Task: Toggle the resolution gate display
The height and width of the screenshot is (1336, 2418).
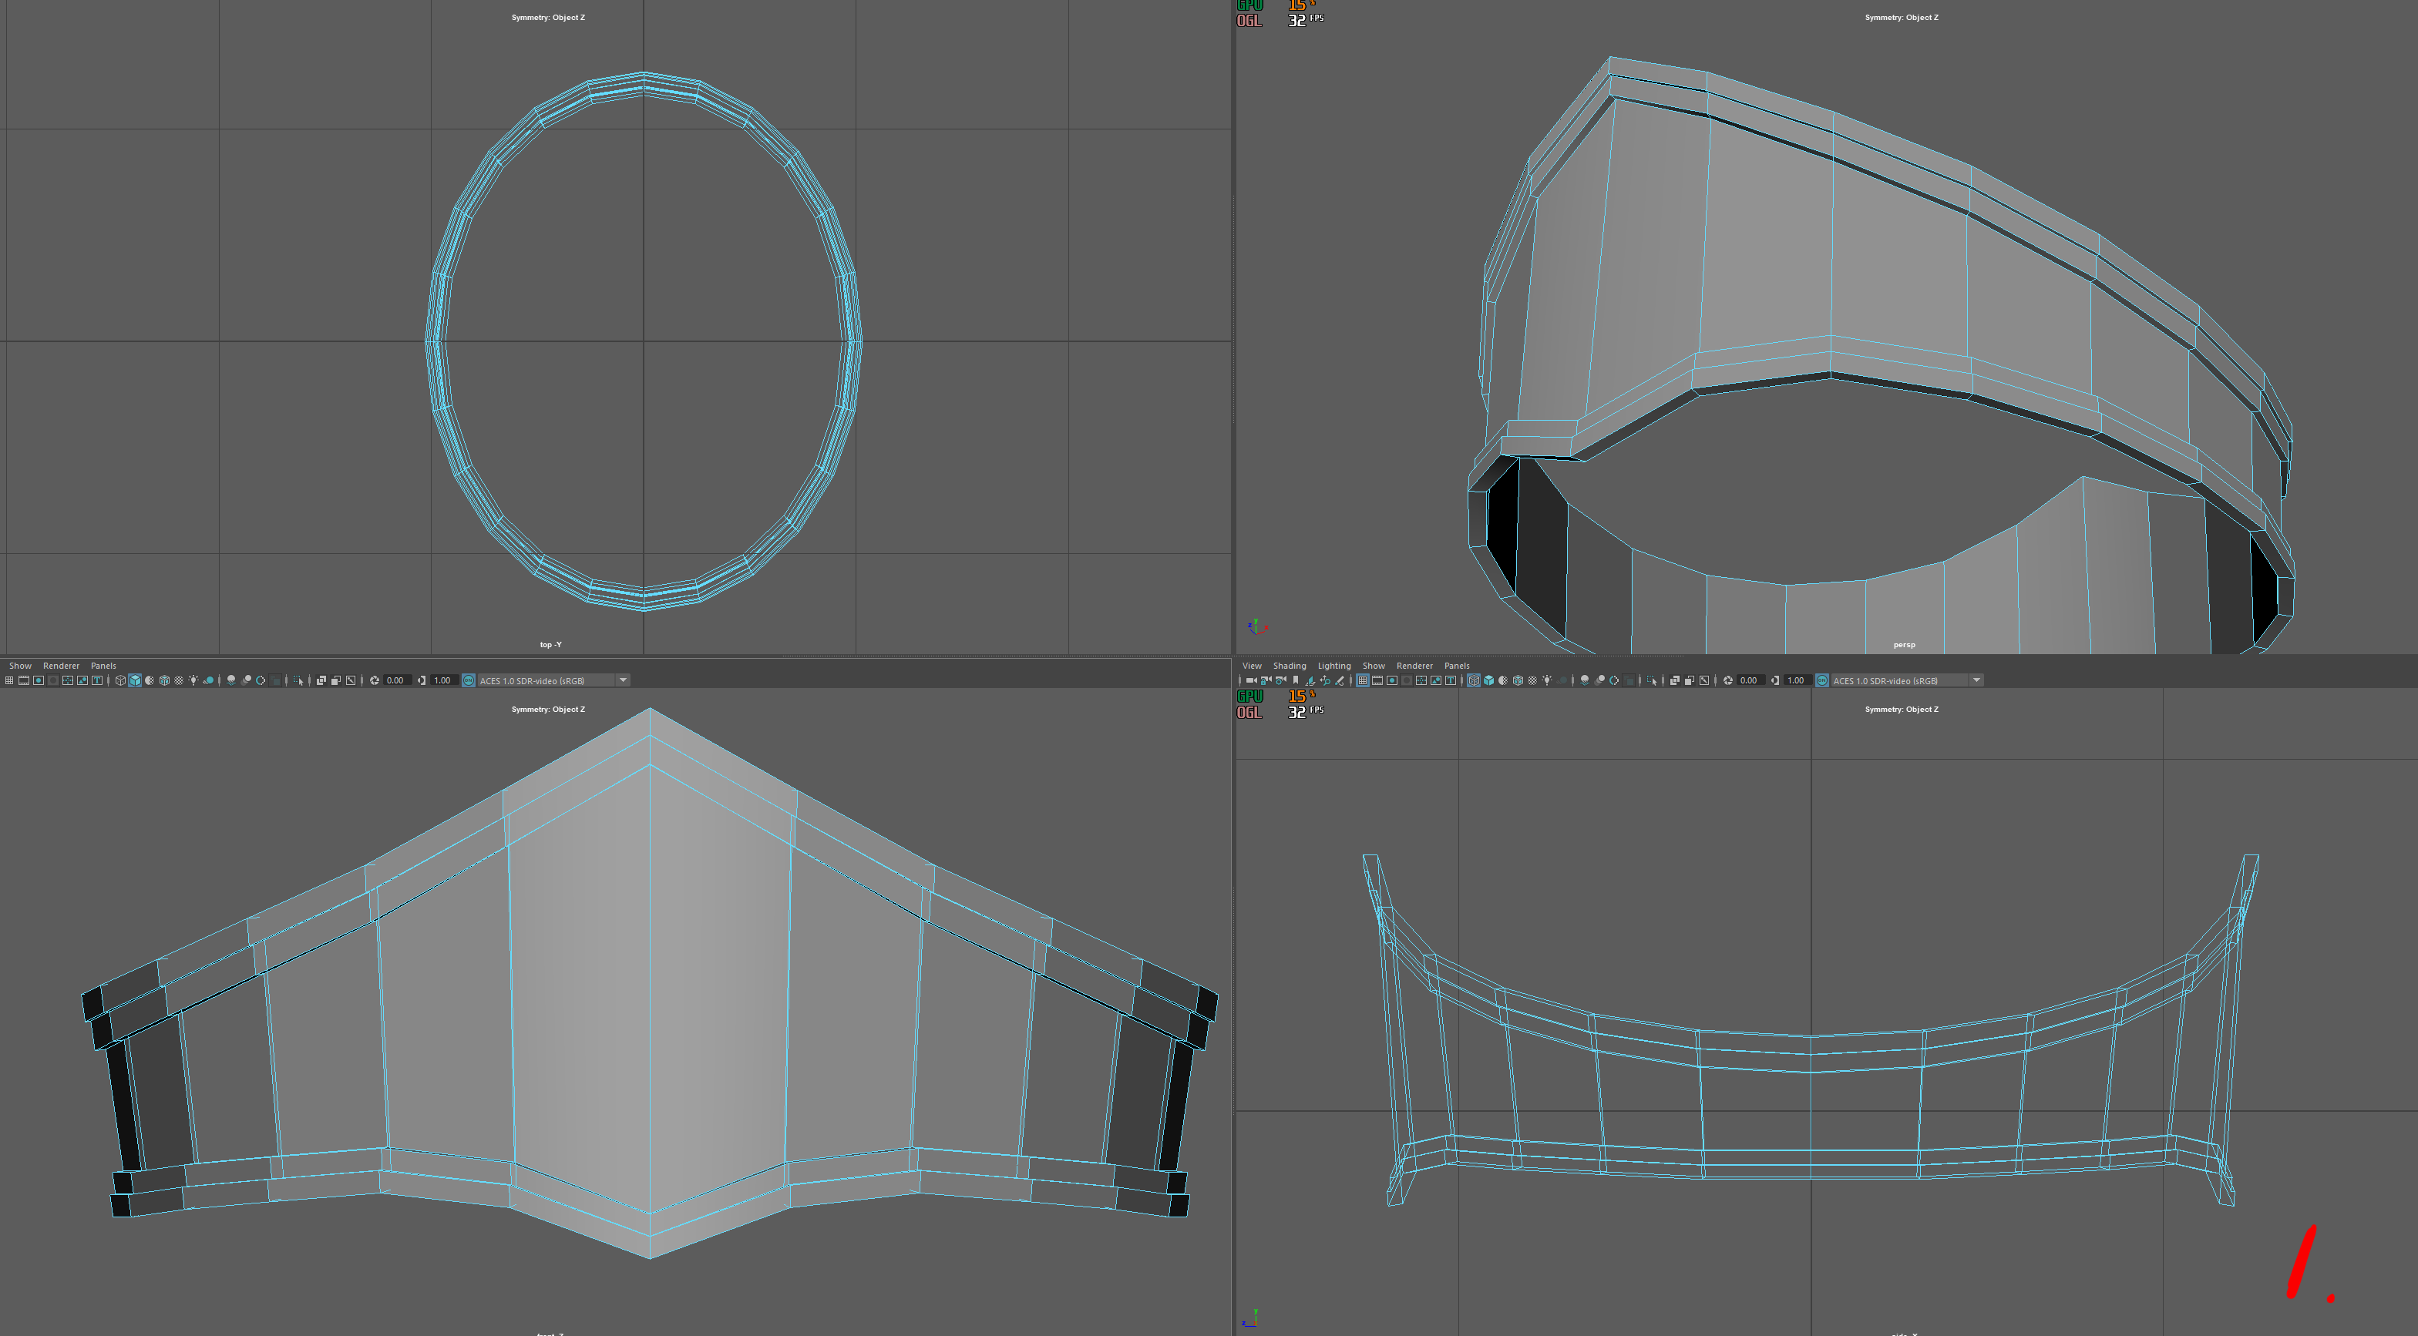Action: click(x=39, y=680)
